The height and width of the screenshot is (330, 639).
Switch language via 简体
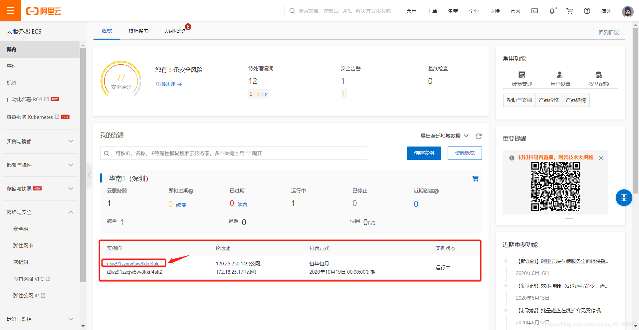tap(606, 11)
